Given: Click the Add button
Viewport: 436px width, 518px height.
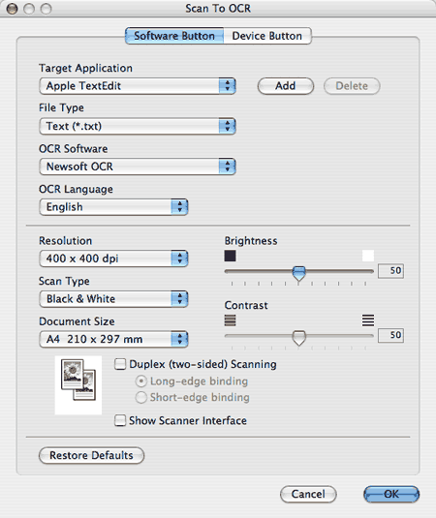Looking at the screenshot, I should [x=286, y=86].
